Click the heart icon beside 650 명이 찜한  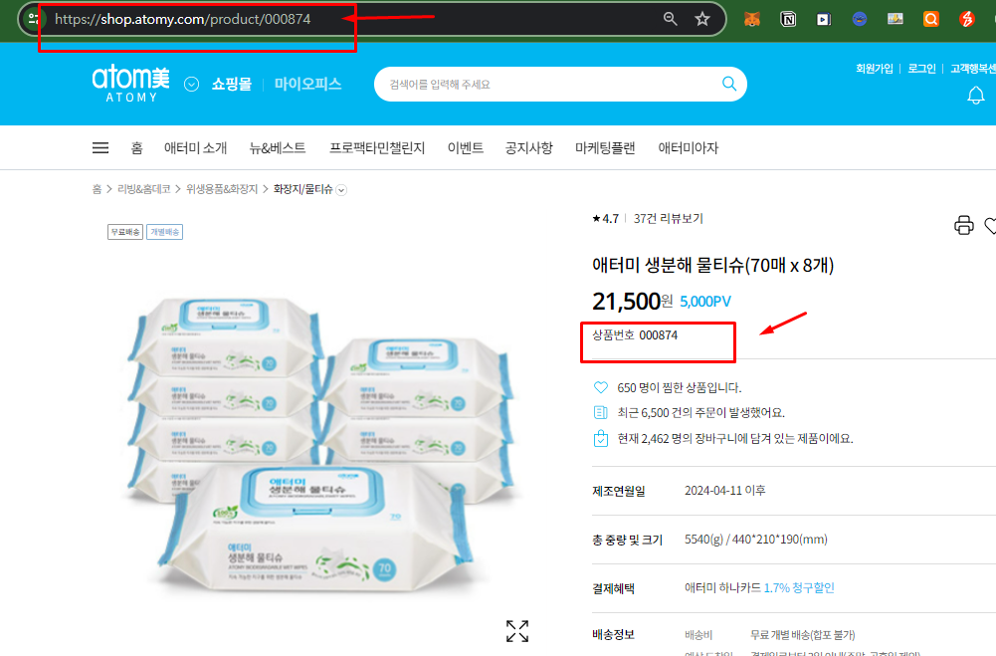[600, 387]
